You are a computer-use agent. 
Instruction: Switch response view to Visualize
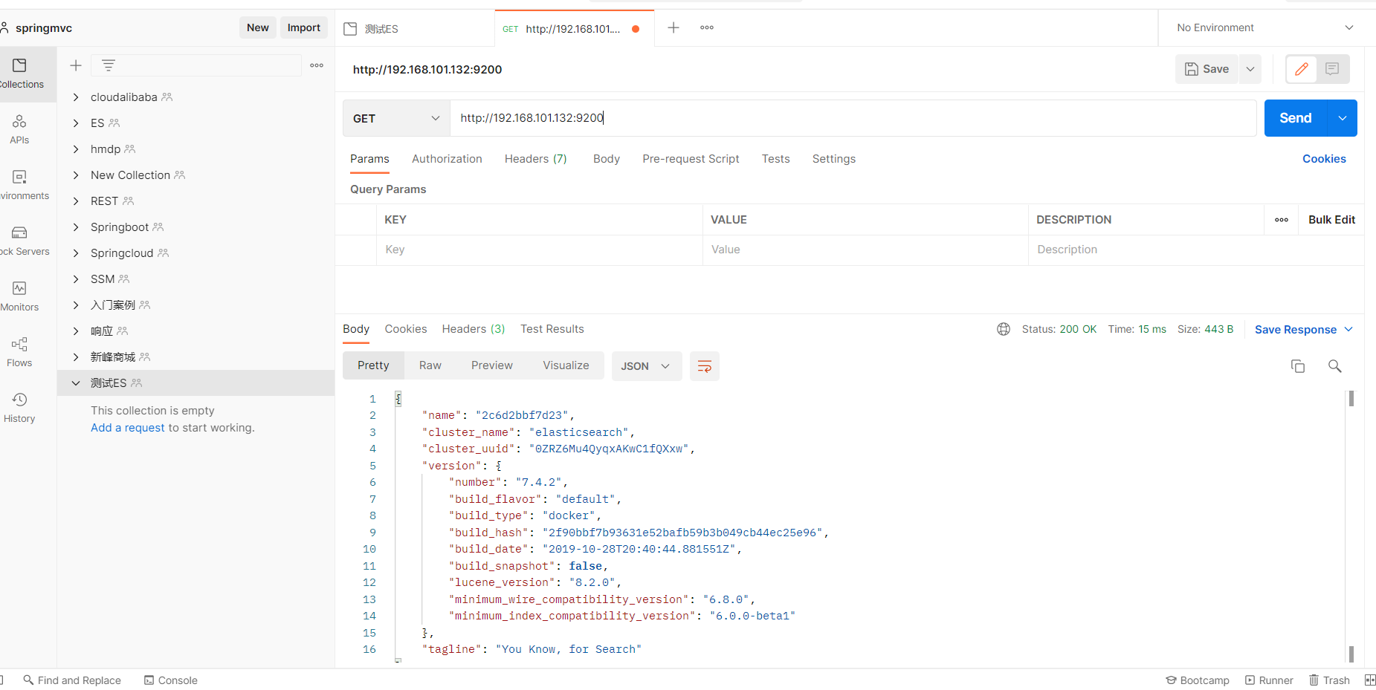[x=566, y=365]
